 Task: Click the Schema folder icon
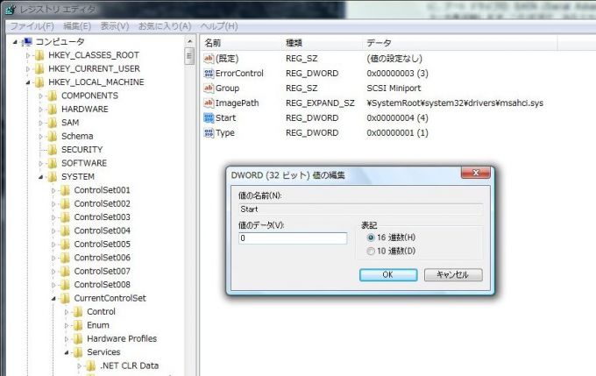click(53, 136)
